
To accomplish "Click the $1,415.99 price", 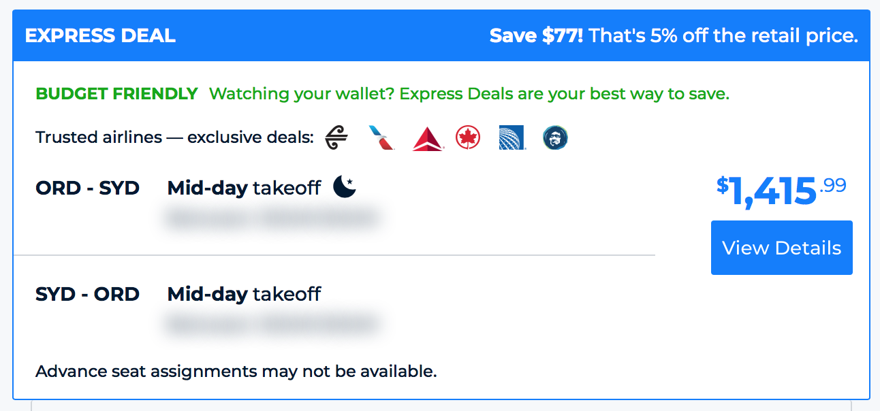I will click(781, 191).
